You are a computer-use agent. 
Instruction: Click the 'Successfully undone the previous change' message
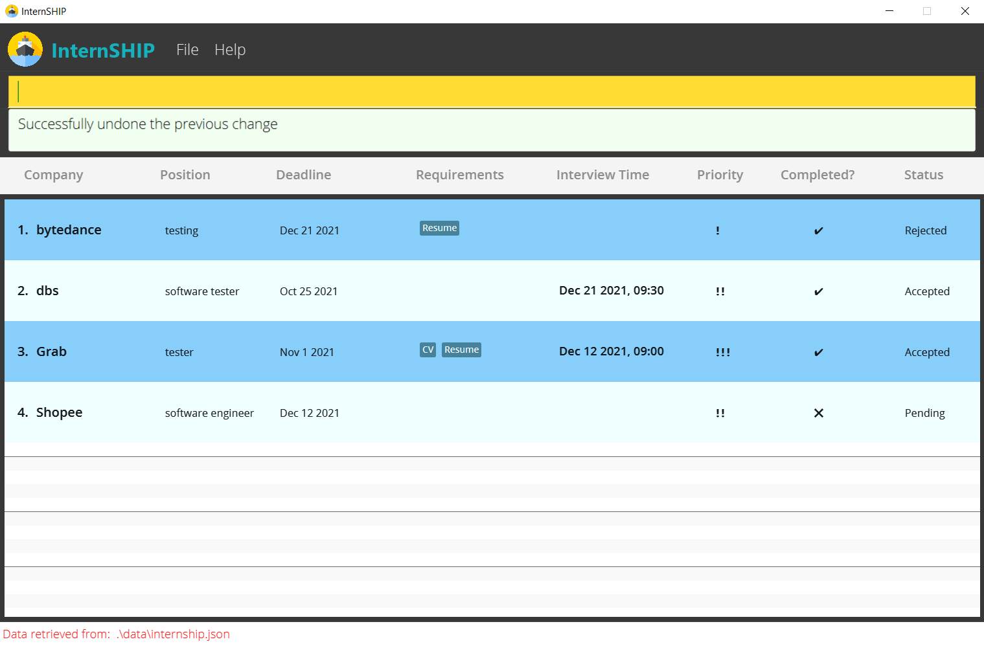tap(148, 124)
